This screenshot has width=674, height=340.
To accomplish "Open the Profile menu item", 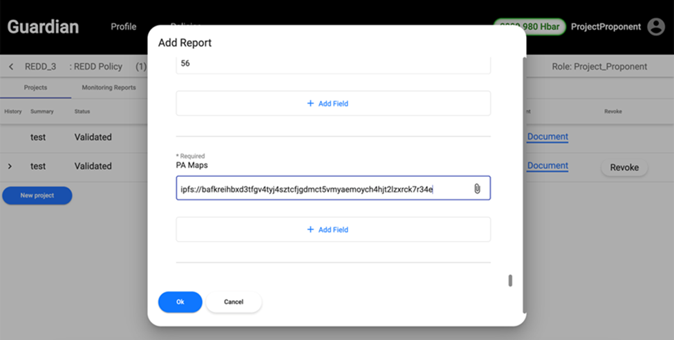I will point(124,27).
